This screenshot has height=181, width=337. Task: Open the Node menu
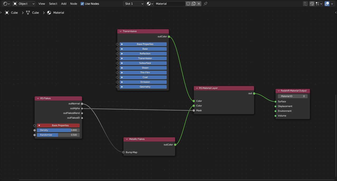[74, 4]
